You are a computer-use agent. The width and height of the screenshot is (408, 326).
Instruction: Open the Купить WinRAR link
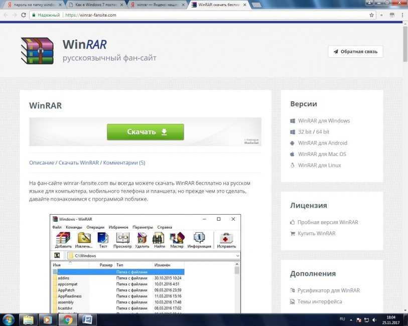[x=316, y=233]
